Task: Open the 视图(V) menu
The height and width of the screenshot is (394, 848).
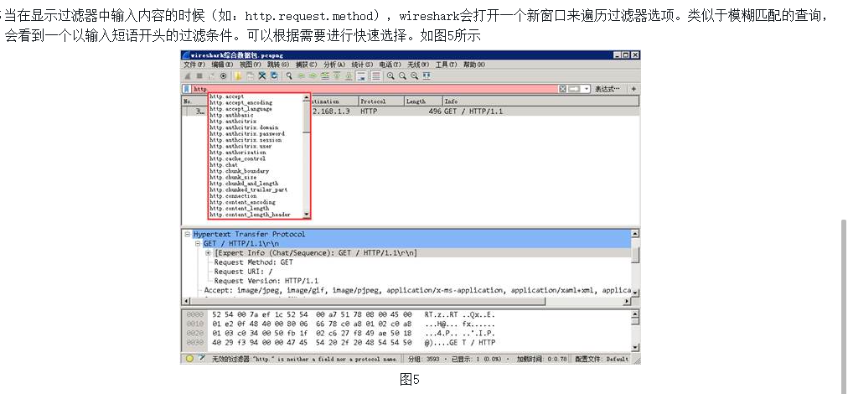Action: [251, 65]
